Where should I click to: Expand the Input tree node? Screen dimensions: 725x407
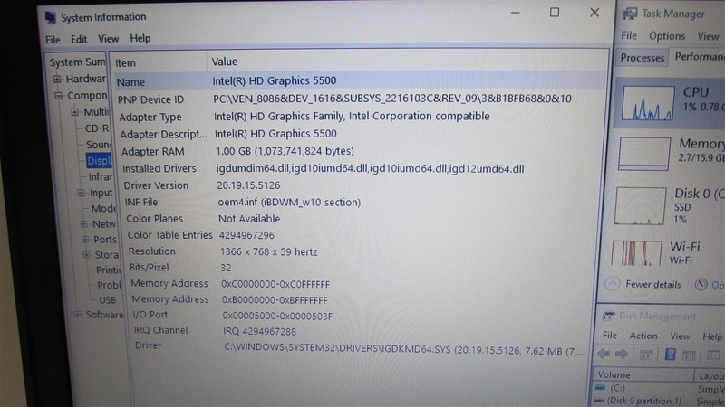tap(82, 193)
